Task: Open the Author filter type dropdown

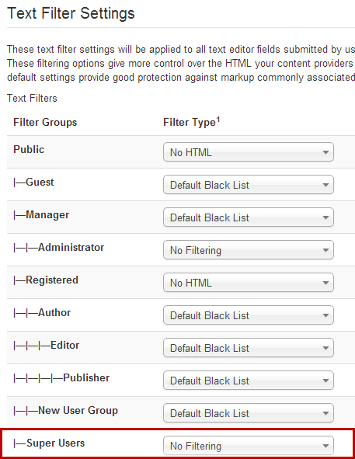Action: pos(249,315)
